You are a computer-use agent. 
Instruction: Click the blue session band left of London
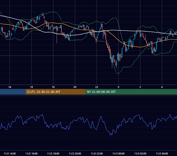coord(13,92)
